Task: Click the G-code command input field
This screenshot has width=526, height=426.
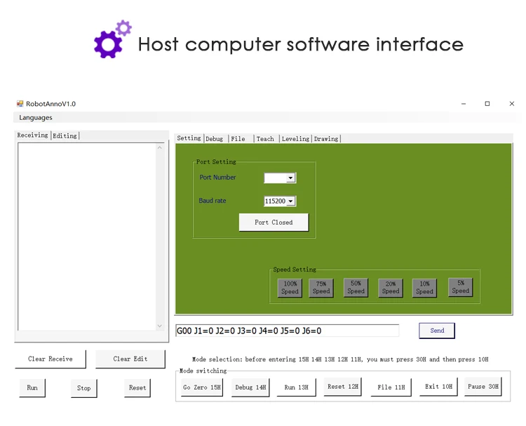Action: [x=286, y=331]
